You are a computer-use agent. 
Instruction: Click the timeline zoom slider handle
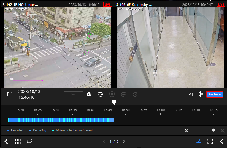214,130
